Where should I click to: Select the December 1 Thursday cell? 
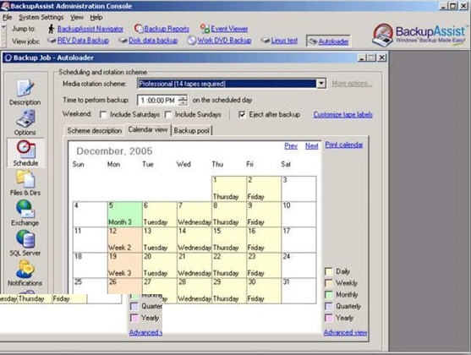229,188
